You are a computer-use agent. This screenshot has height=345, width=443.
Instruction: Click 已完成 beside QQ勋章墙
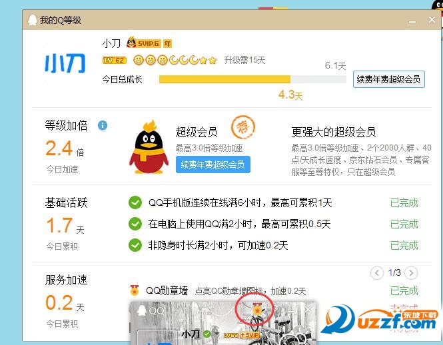tap(404, 290)
